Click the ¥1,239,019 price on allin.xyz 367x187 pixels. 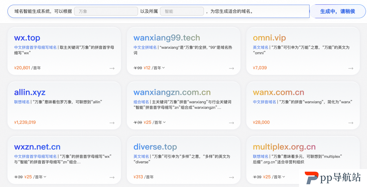(x=25, y=122)
